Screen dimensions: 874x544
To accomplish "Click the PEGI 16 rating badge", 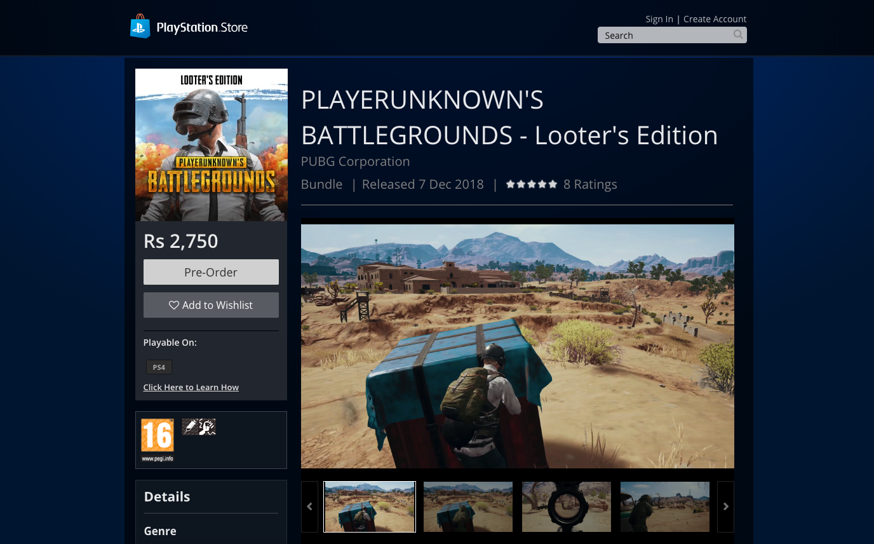I will pos(157,439).
